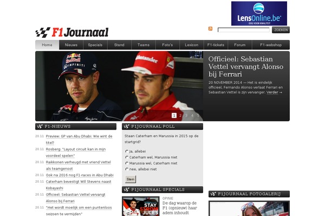The width and height of the screenshot is (325, 216).
Task: Open the RSS feed icon
Action: coord(210,29)
